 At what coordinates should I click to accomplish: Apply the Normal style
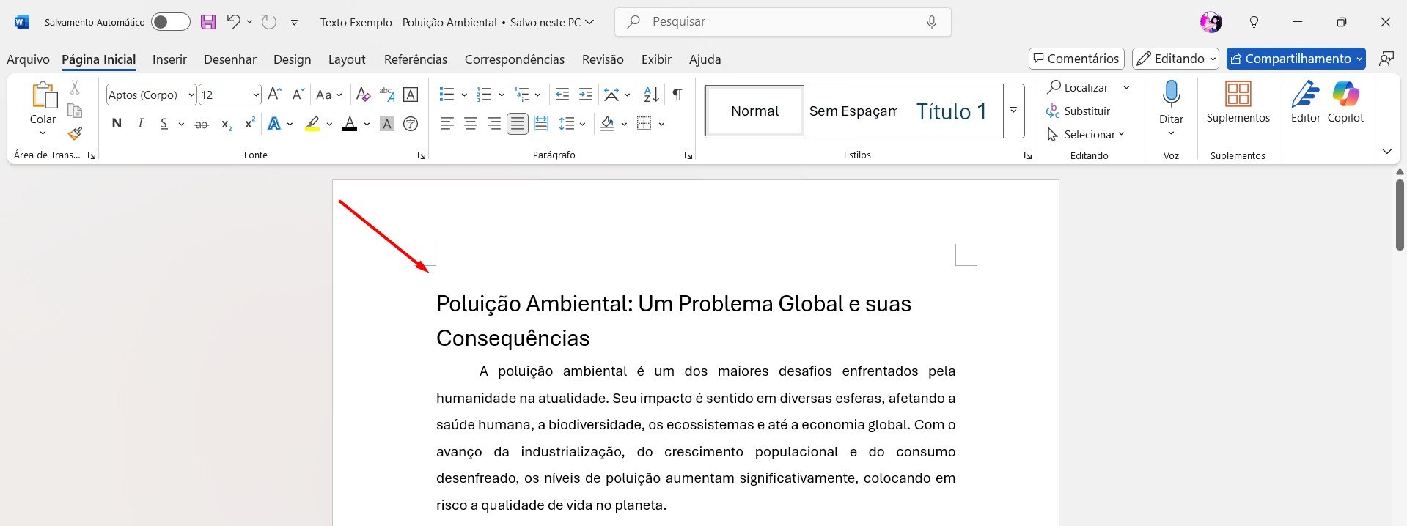754,111
